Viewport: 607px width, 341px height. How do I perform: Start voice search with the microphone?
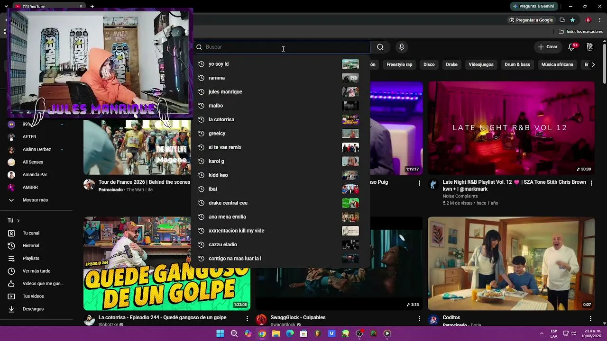402,47
